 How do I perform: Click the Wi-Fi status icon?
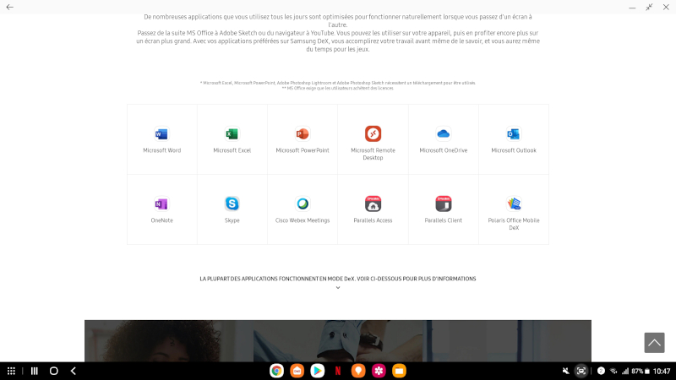pos(613,371)
